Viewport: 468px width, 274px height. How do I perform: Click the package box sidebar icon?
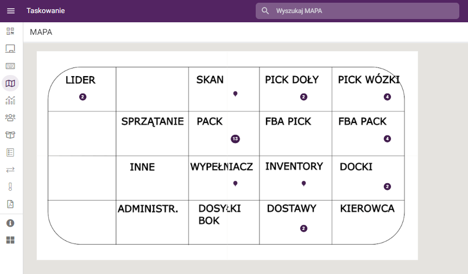pos(10,135)
